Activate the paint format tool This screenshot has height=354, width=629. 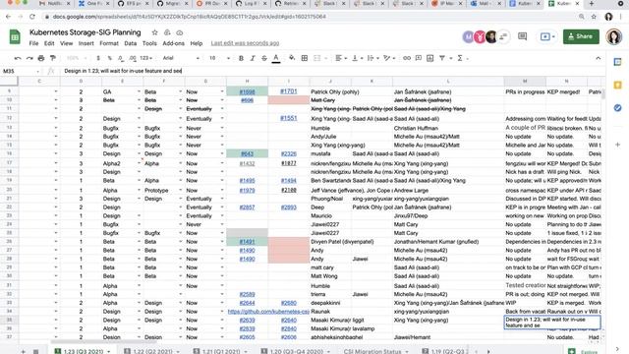click(52, 58)
